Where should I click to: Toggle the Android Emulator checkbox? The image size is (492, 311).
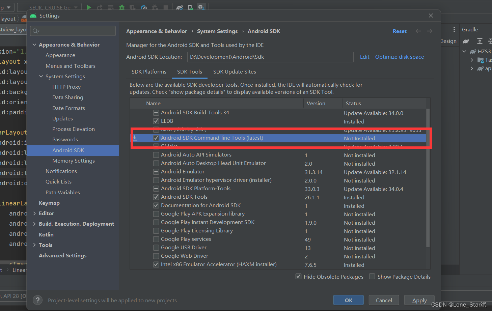pos(156,172)
